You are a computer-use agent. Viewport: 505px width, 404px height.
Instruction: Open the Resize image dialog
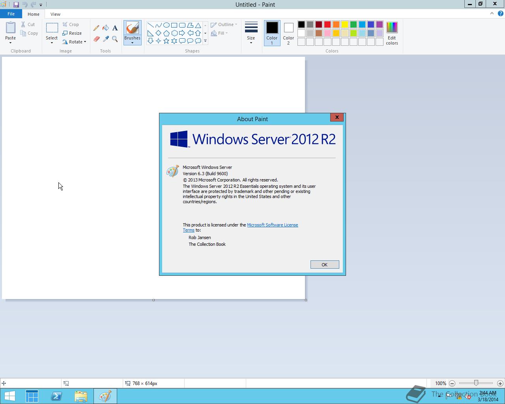pyautogui.click(x=72, y=33)
